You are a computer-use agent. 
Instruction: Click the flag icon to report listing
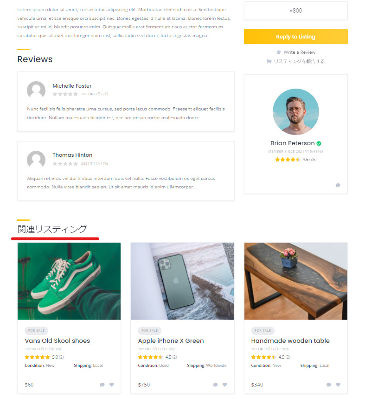tap(269, 61)
